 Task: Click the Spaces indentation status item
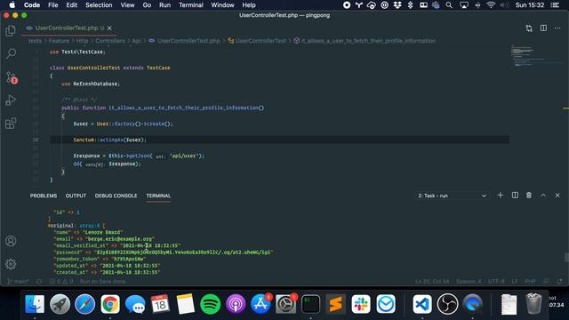[469, 281]
